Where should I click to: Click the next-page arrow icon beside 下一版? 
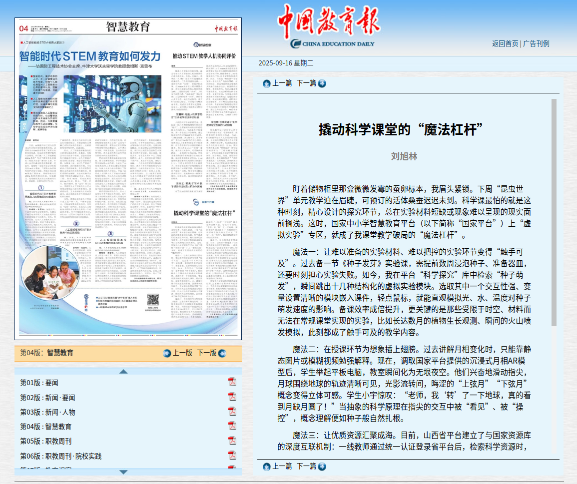coord(222,353)
